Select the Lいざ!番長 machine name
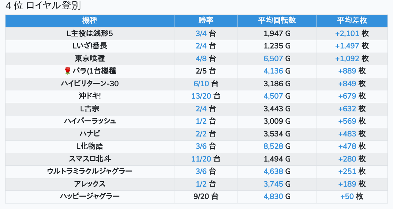Image resolution: width=393 pixels, height=209 pixels. [90, 46]
